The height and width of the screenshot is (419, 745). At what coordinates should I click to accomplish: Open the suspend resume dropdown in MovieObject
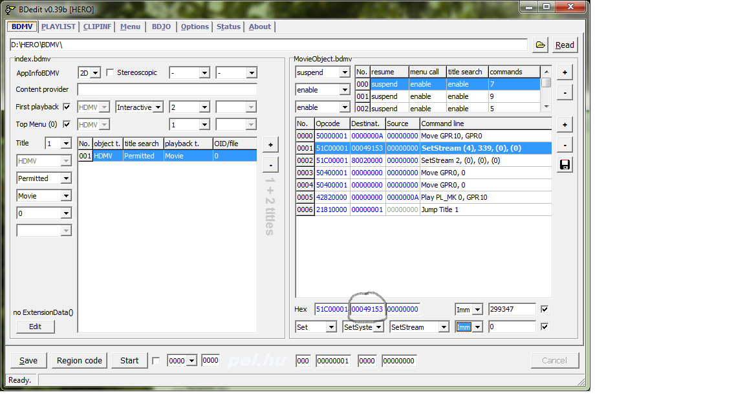(345, 72)
